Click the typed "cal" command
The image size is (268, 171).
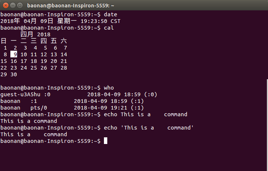tap(109, 28)
